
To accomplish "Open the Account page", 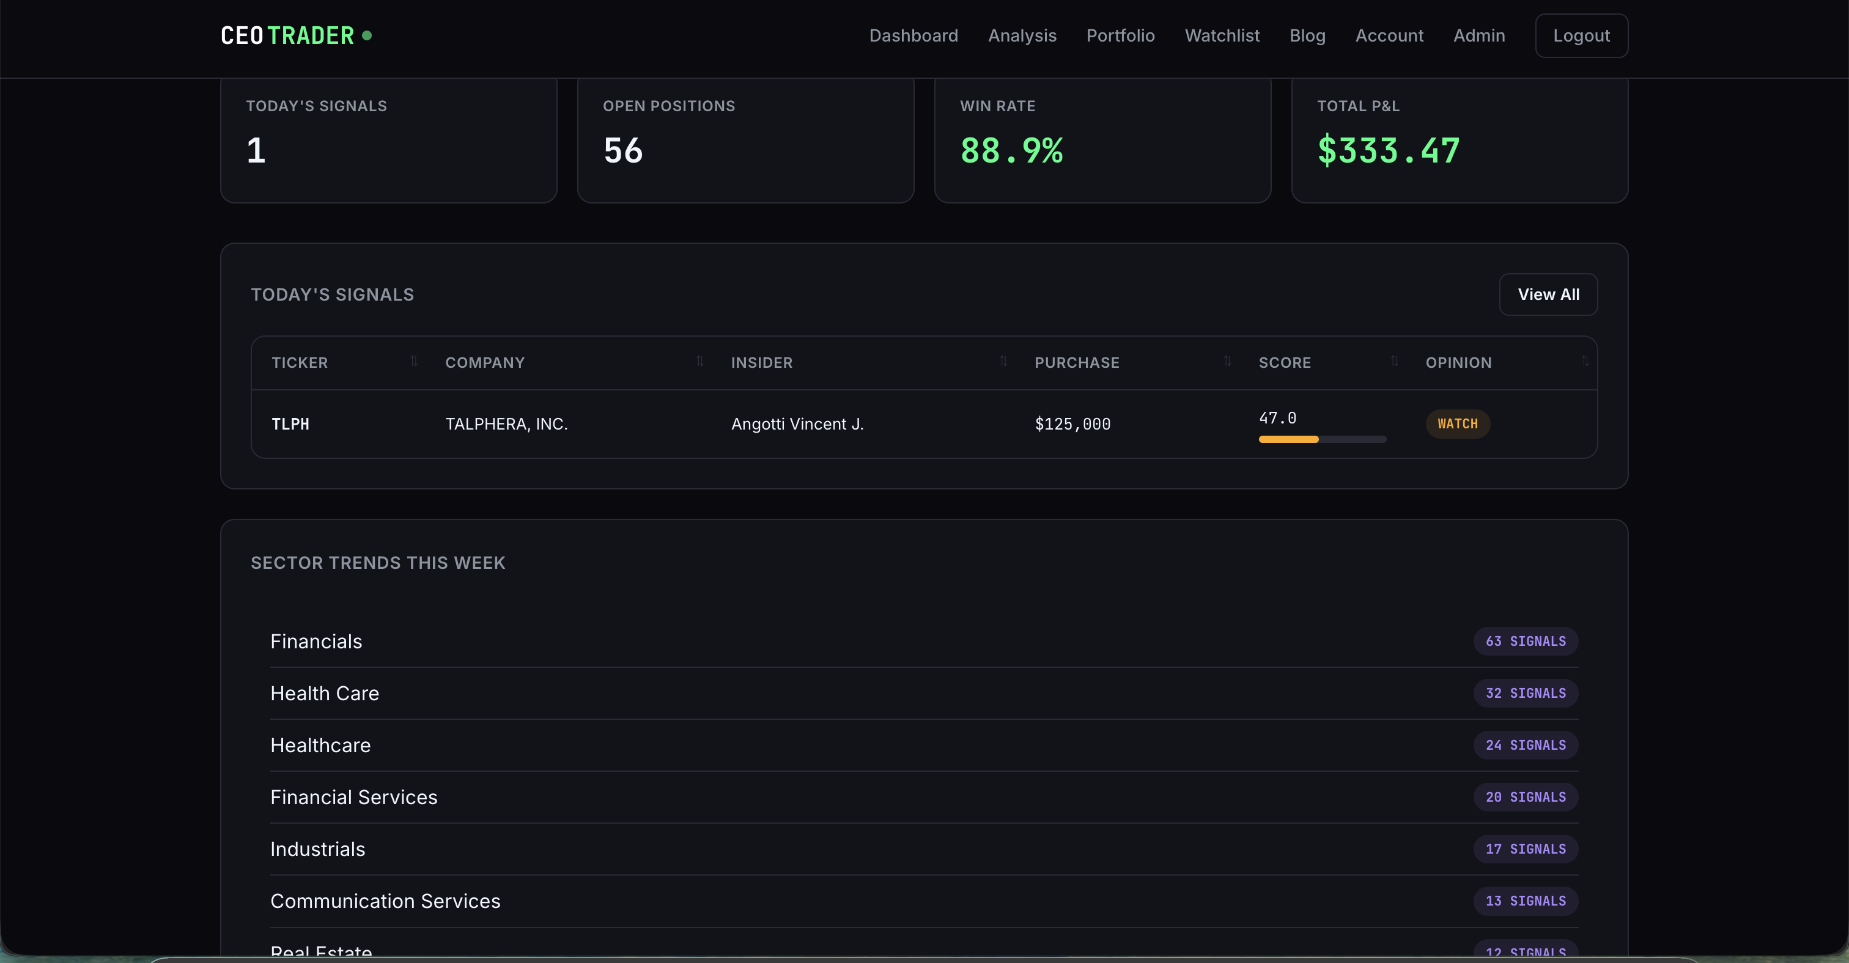I will 1389,35.
